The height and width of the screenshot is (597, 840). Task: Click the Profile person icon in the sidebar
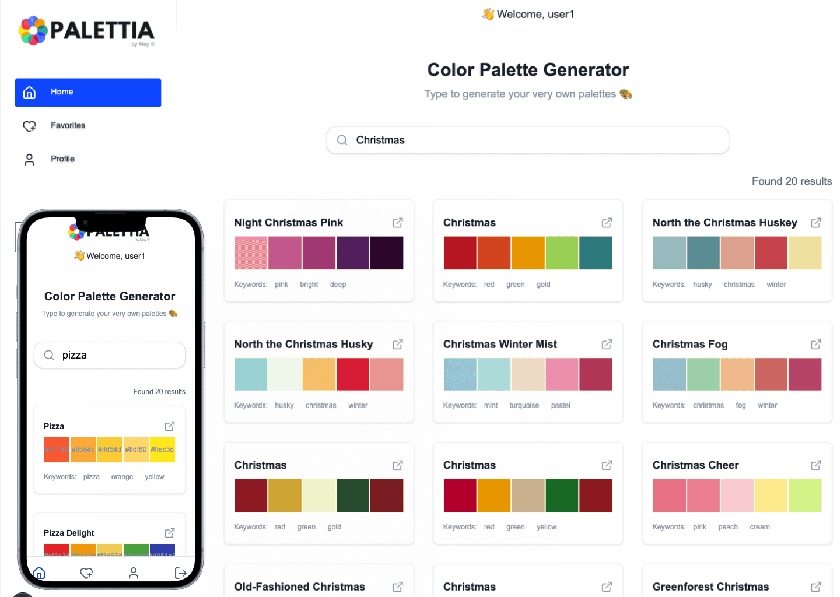click(29, 159)
